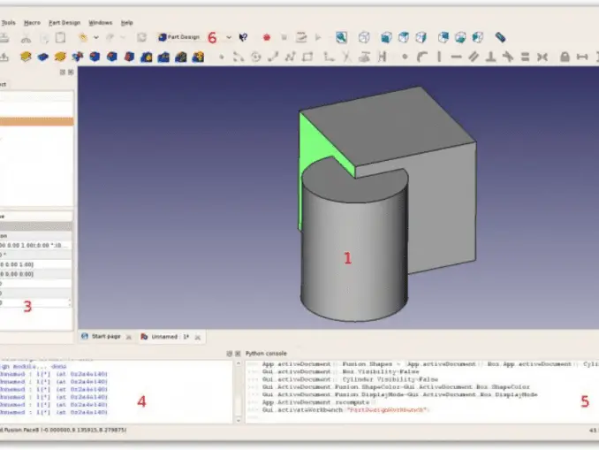The image size is (599, 450).
Task: Close the Unnamed document tab
Action: [198, 337]
